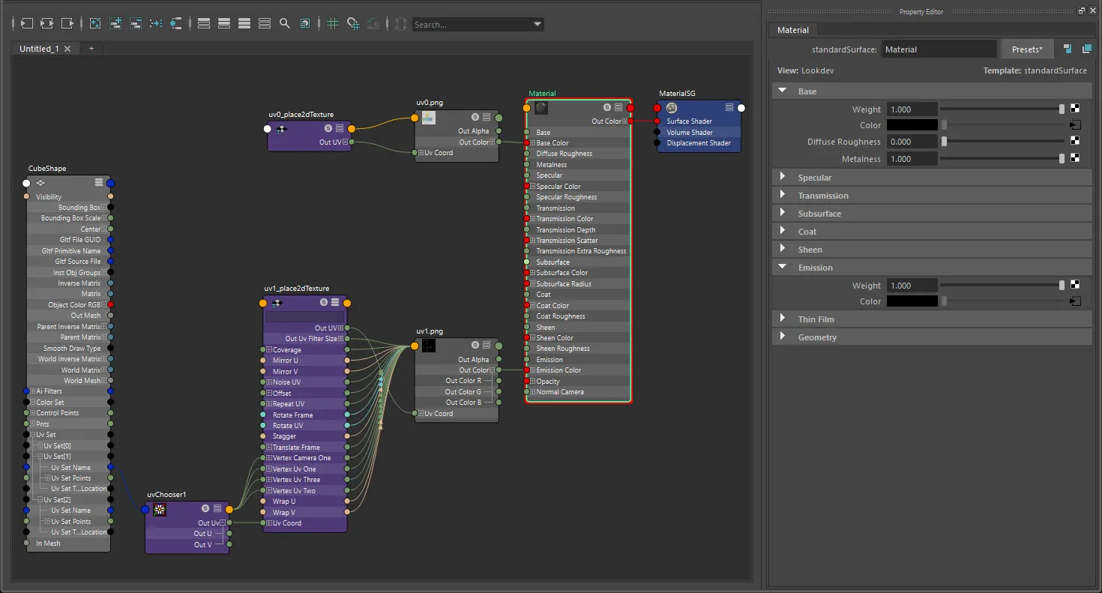The width and height of the screenshot is (1102, 593).
Task: Set all nodes to full mode icon
Action: (244, 24)
